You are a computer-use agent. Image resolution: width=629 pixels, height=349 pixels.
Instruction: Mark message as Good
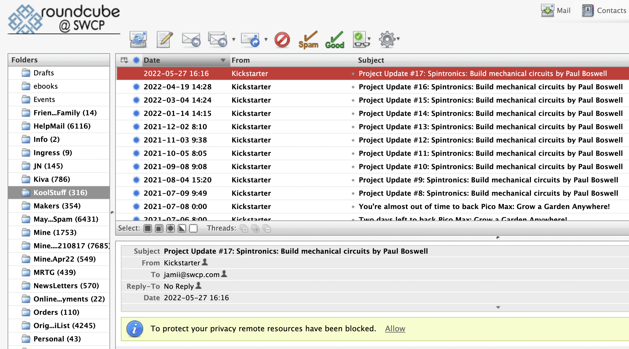click(x=334, y=40)
